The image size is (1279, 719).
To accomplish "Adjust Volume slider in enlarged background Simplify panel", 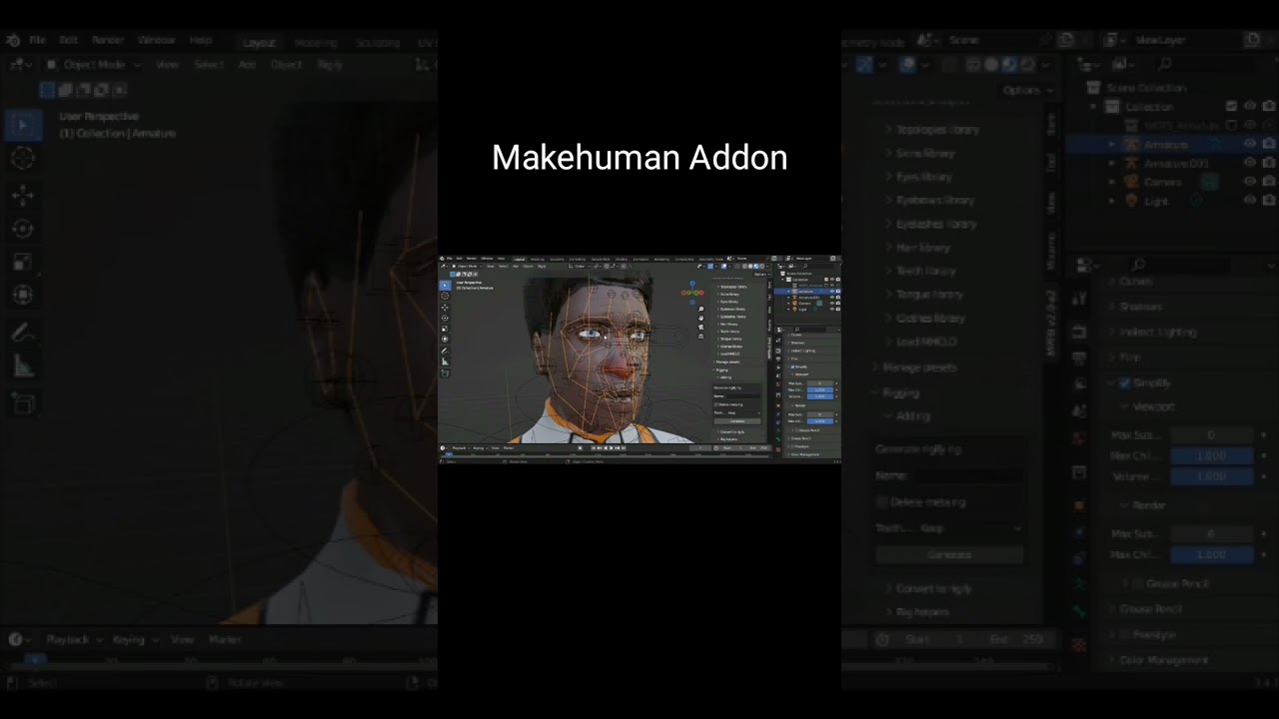I will [x=1212, y=476].
